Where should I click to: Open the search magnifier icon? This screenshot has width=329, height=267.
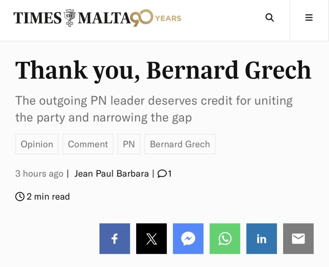coord(270,18)
